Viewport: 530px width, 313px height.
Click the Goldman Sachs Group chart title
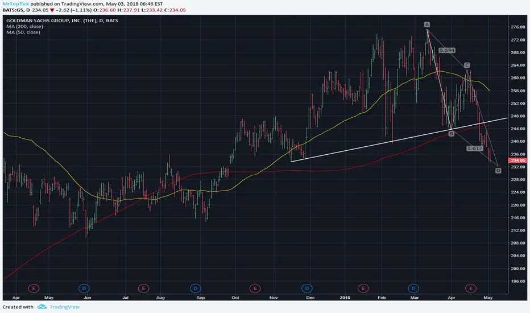click(62, 20)
